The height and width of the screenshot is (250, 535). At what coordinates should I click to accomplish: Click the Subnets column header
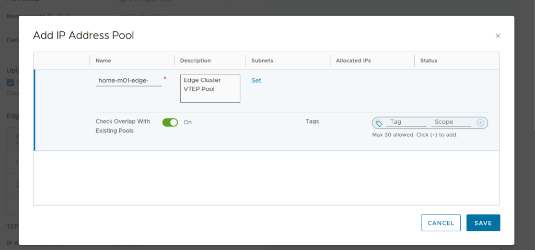pos(262,61)
